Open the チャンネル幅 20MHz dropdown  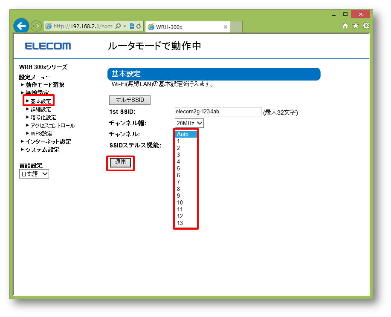pyautogui.click(x=189, y=123)
